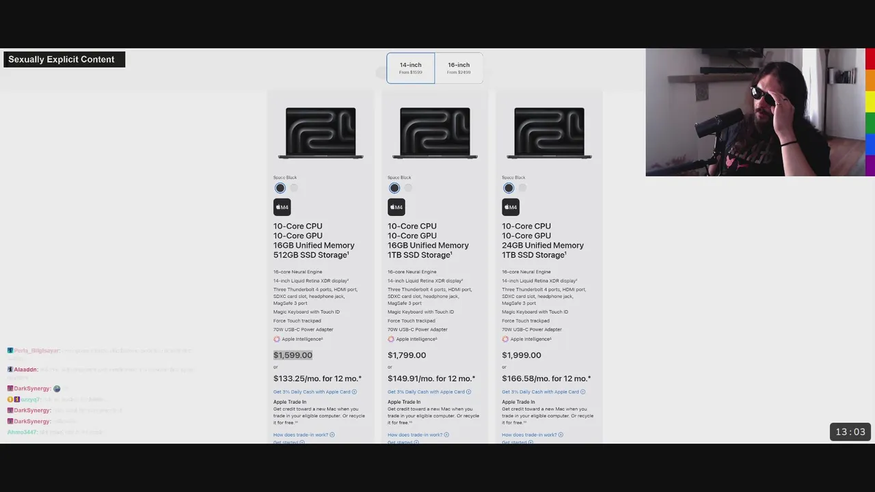The height and width of the screenshot is (492, 875).
Task: Click the streamer webcam overlay
Action: [x=755, y=112]
